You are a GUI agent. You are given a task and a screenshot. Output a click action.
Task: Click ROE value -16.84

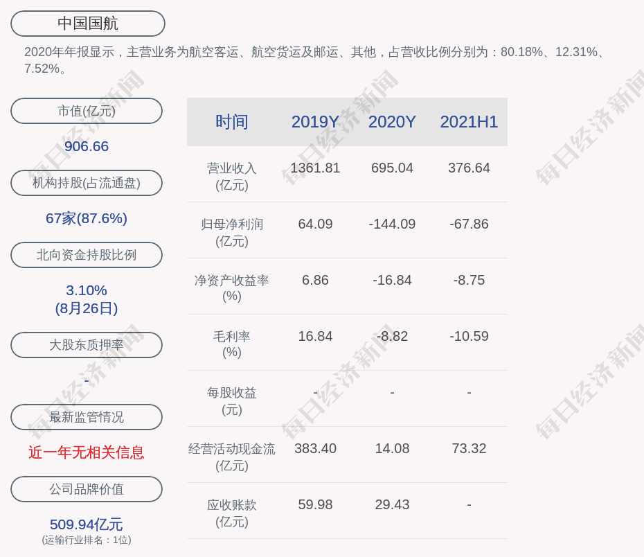click(392, 280)
